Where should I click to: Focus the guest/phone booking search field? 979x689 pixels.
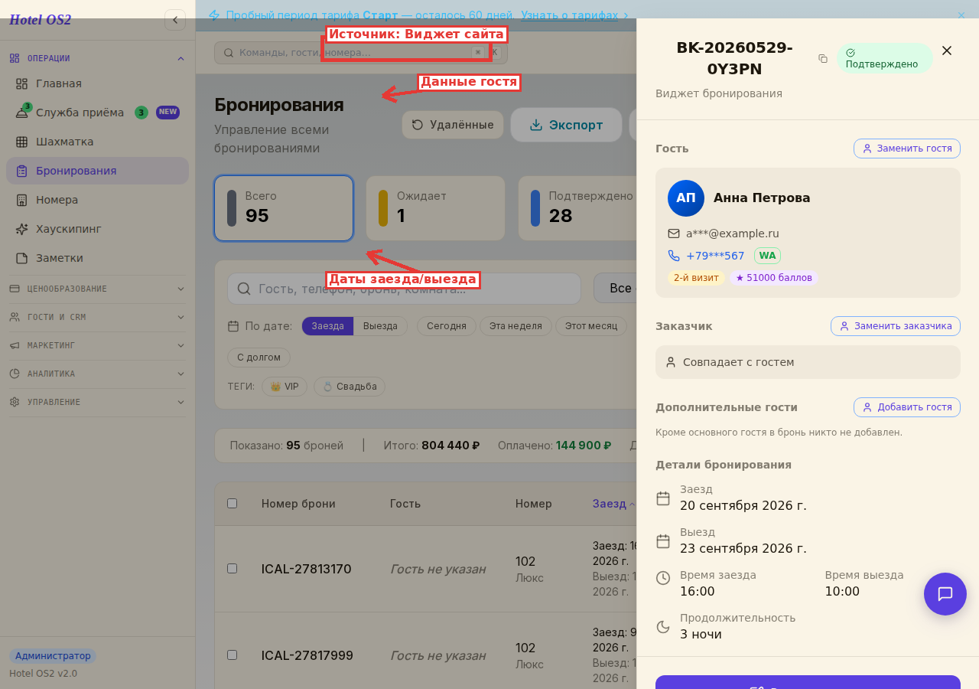[x=404, y=289]
